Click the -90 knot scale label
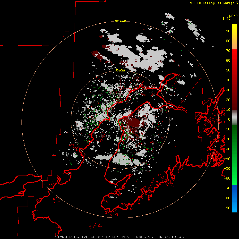 click(x=227, y=208)
